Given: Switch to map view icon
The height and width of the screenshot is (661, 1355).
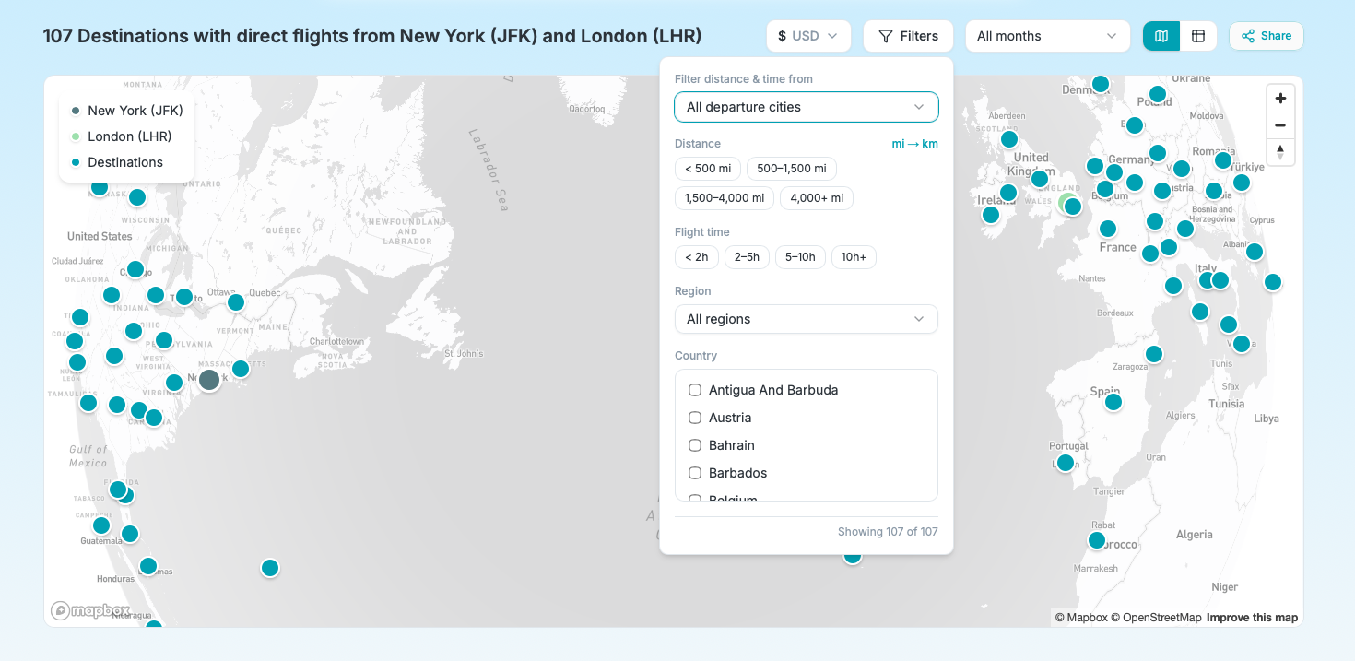Looking at the screenshot, I should tap(1161, 36).
